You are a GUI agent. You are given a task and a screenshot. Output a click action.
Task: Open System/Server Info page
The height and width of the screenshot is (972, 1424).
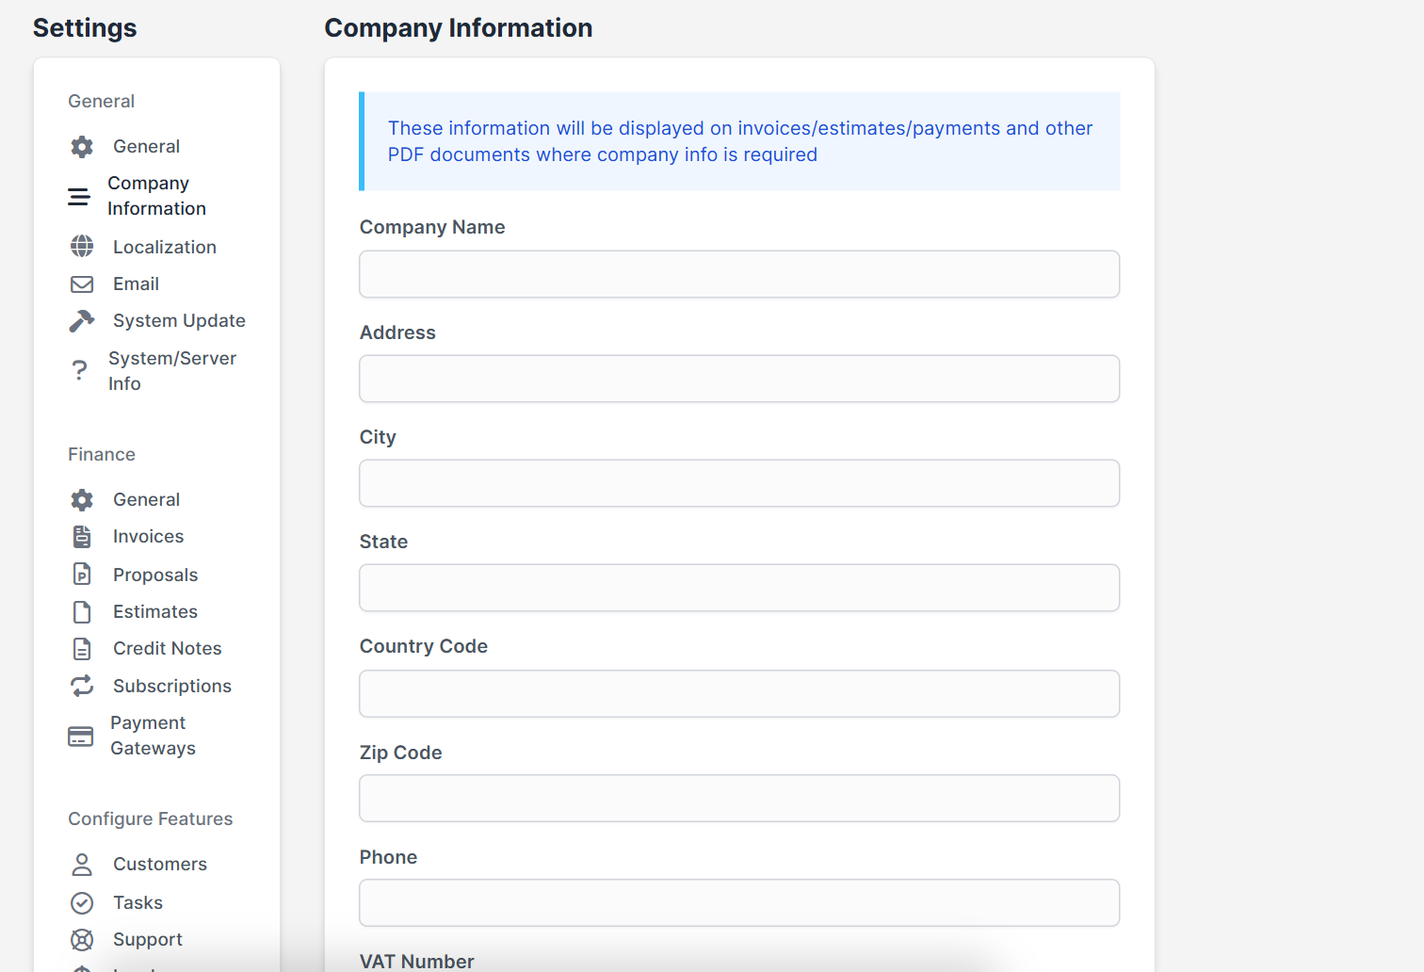(x=172, y=371)
